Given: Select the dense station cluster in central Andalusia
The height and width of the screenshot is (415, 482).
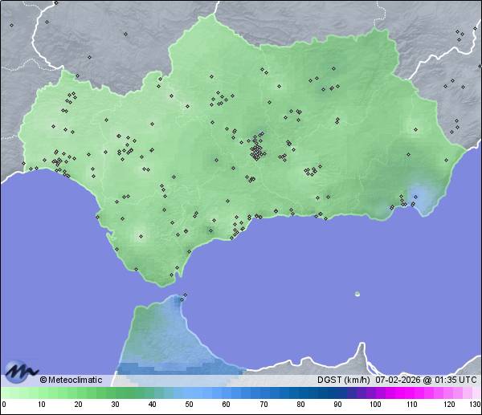Looking at the screenshot, I should point(257,150).
